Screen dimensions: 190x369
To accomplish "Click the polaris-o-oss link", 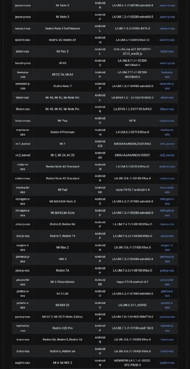I will (x=167, y=305).
